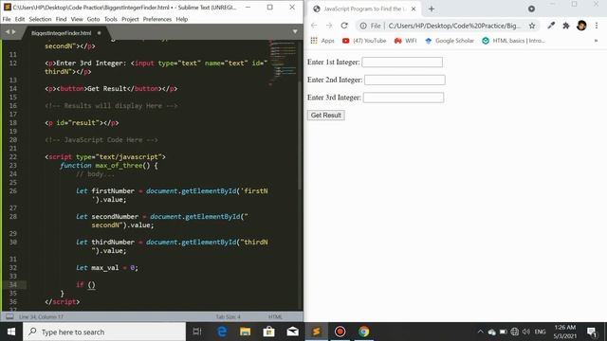
Task: Click the Enter 3rd Integer input field
Action: 403,98
